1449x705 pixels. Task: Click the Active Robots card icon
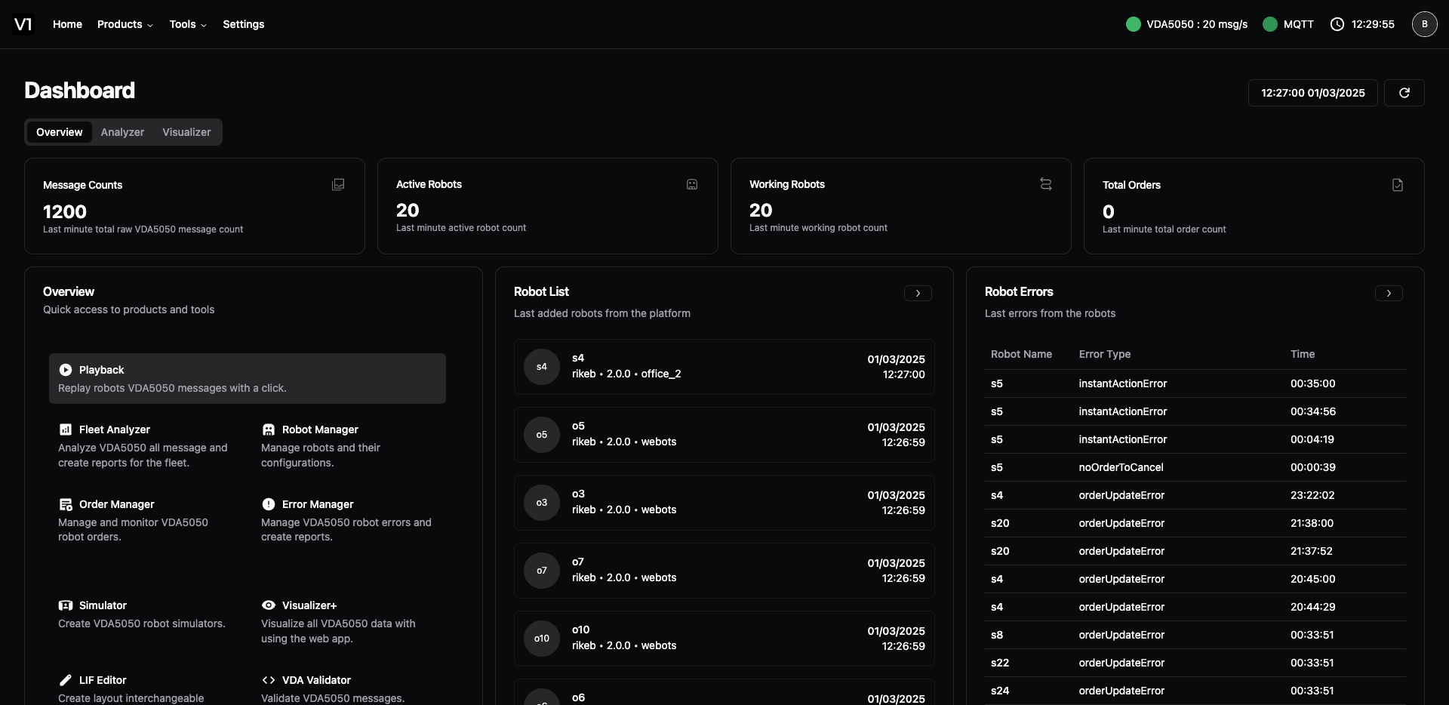[x=691, y=184]
